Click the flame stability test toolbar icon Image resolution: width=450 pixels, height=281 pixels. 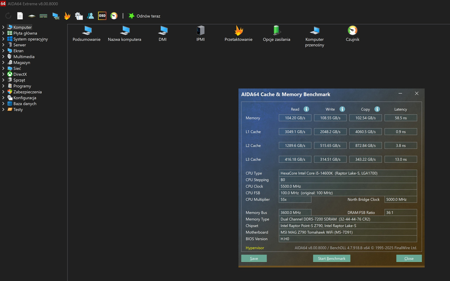67,16
